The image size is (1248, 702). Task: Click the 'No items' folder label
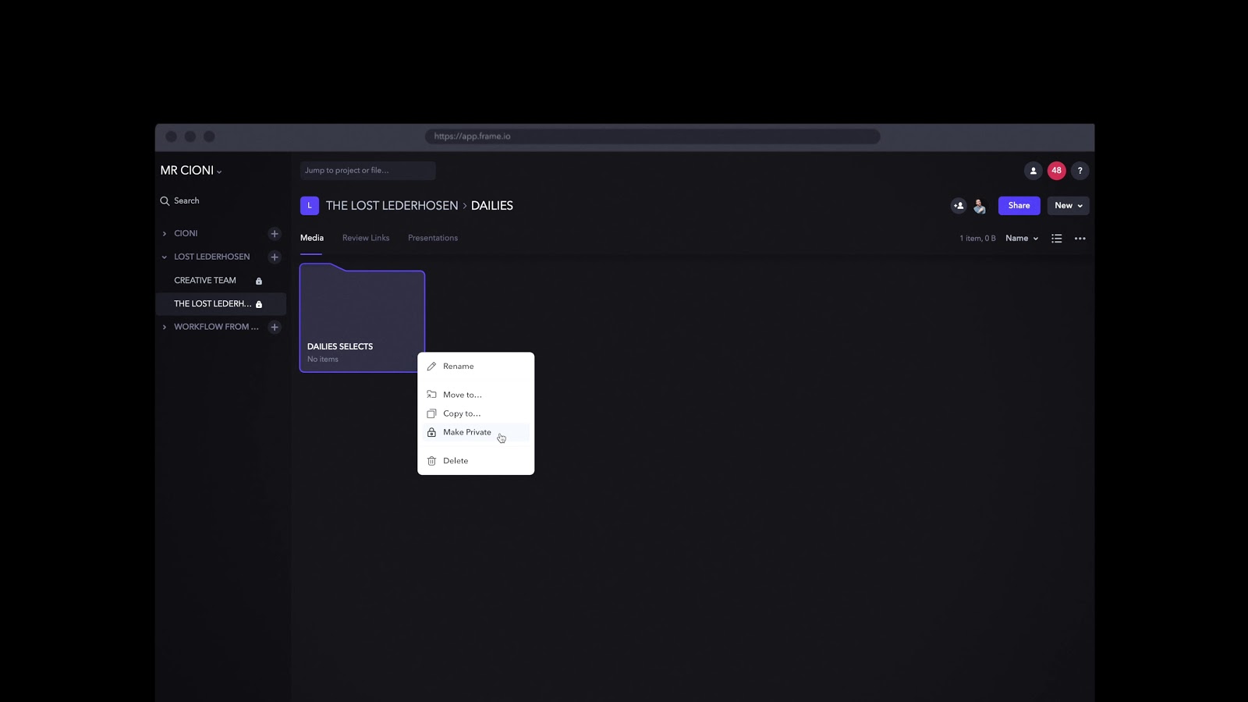[323, 360]
